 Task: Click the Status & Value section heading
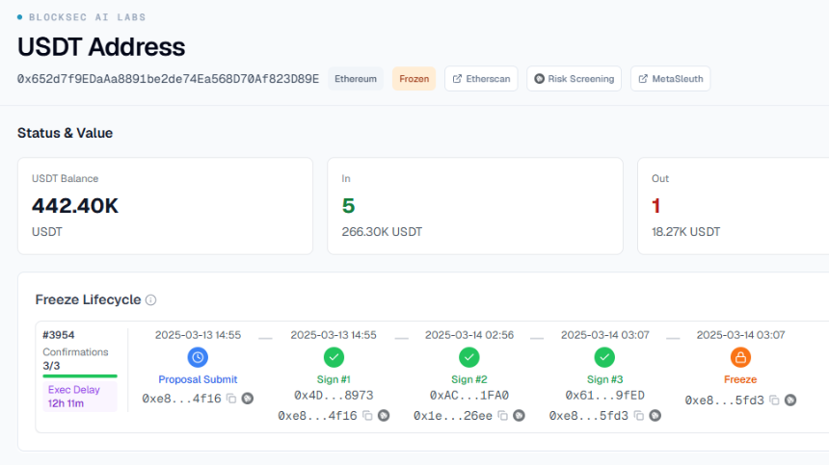pos(65,133)
